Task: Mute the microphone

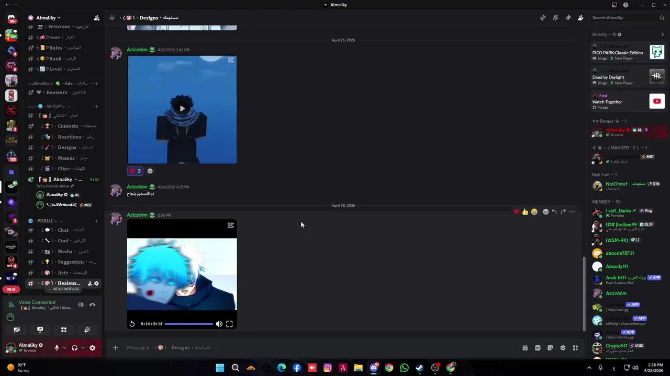Action: tap(57, 348)
